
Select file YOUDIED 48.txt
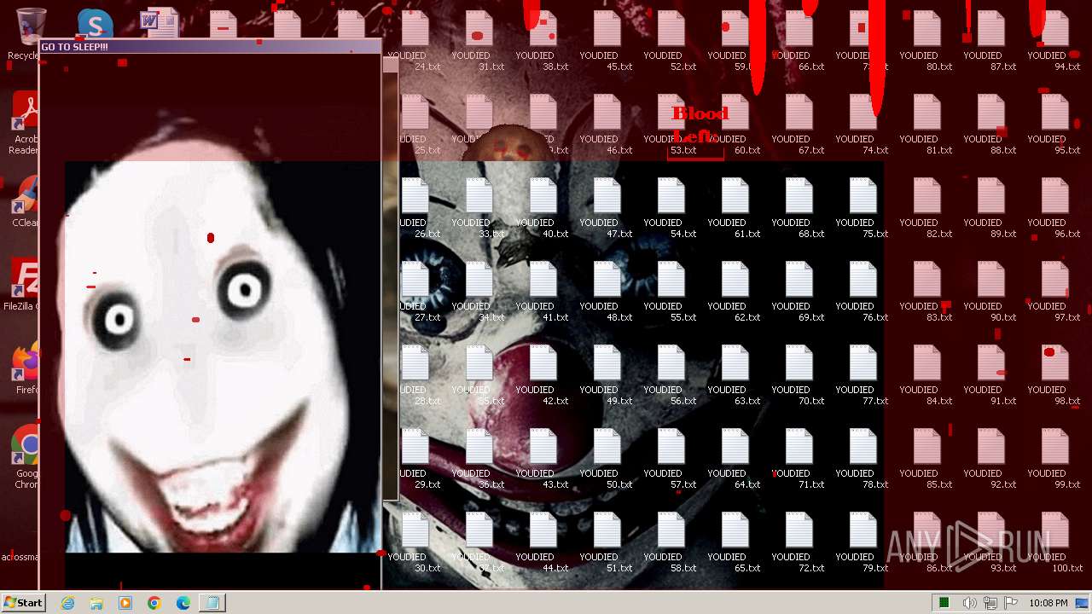pyautogui.click(x=607, y=292)
